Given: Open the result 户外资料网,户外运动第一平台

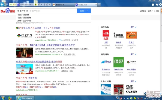Looking at the screenshot, I should pos(40,28).
